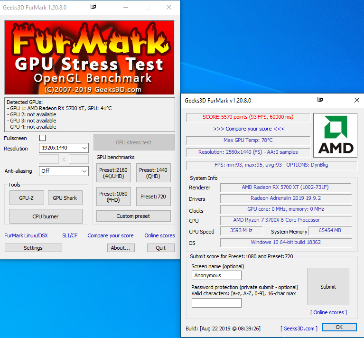Click the Resolution: 2560x1440 (FS) result text

[248, 152]
